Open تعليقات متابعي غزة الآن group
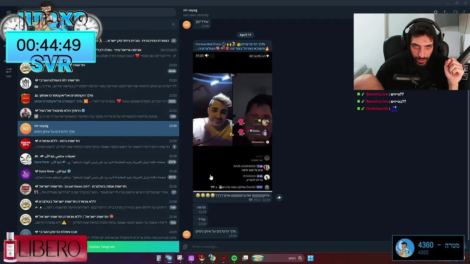470x264 pixels. 98,159
